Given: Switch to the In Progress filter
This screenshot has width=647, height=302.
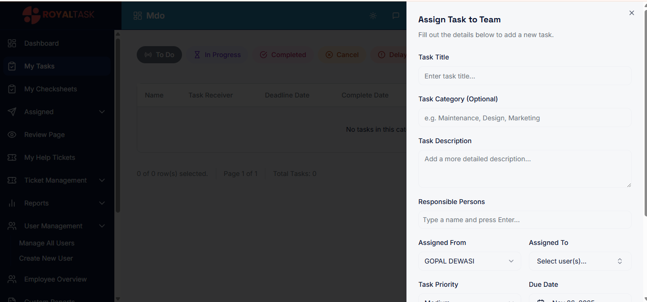Looking at the screenshot, I should (x=217, y=55).
